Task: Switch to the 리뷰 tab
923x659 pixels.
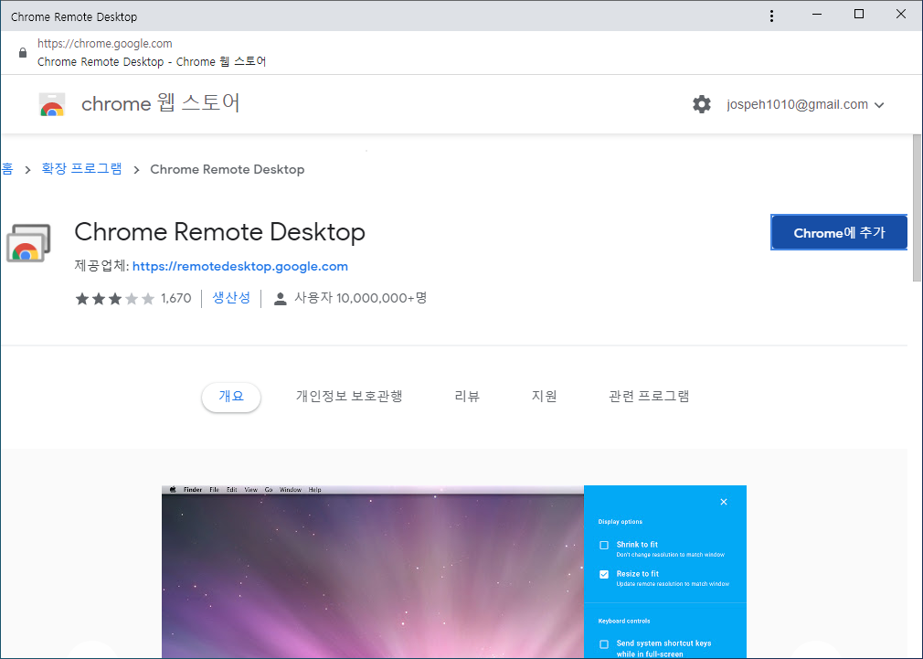Action: [467, 397]
